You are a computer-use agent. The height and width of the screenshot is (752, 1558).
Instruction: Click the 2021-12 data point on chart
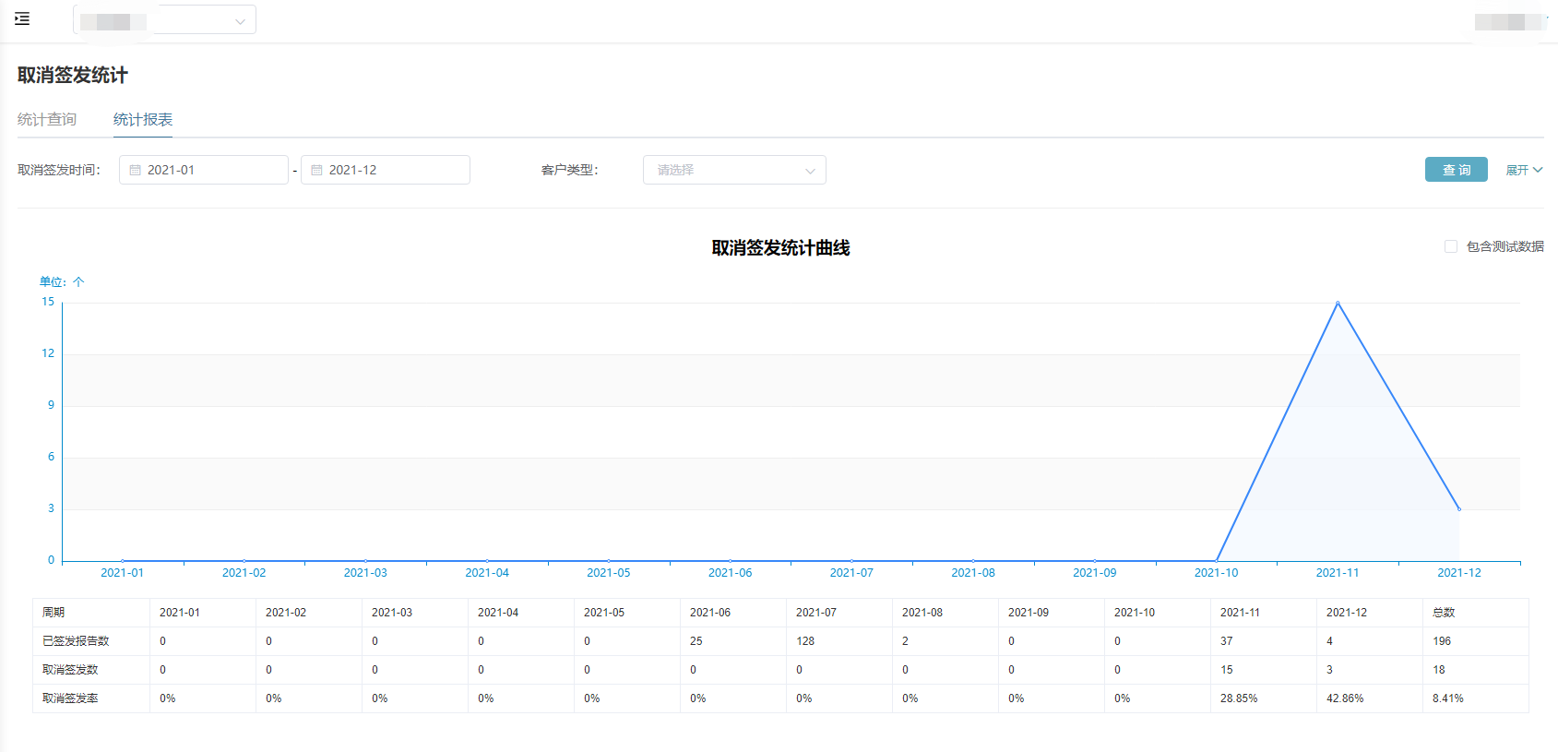tap(1459, 509)
